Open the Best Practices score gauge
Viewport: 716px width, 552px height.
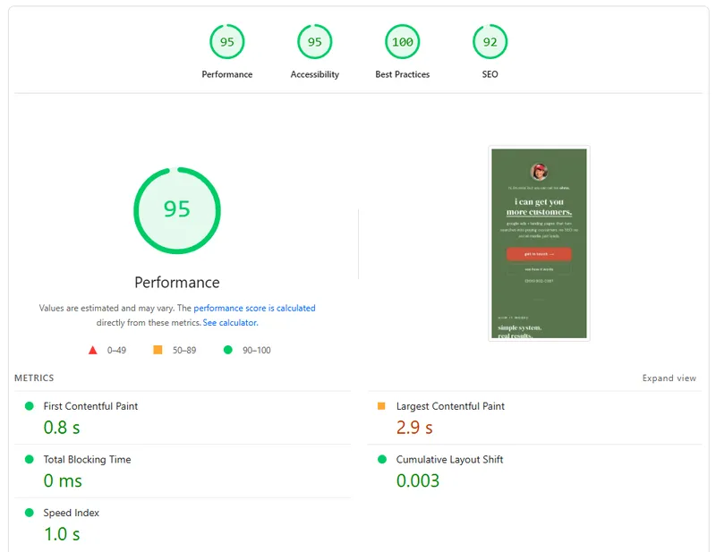[x=403, y=41]
